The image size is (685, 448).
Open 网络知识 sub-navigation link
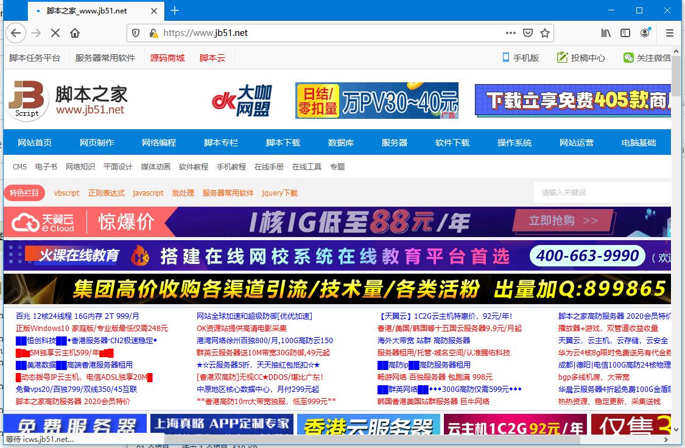pyautogui.click(x=80, y=166)
